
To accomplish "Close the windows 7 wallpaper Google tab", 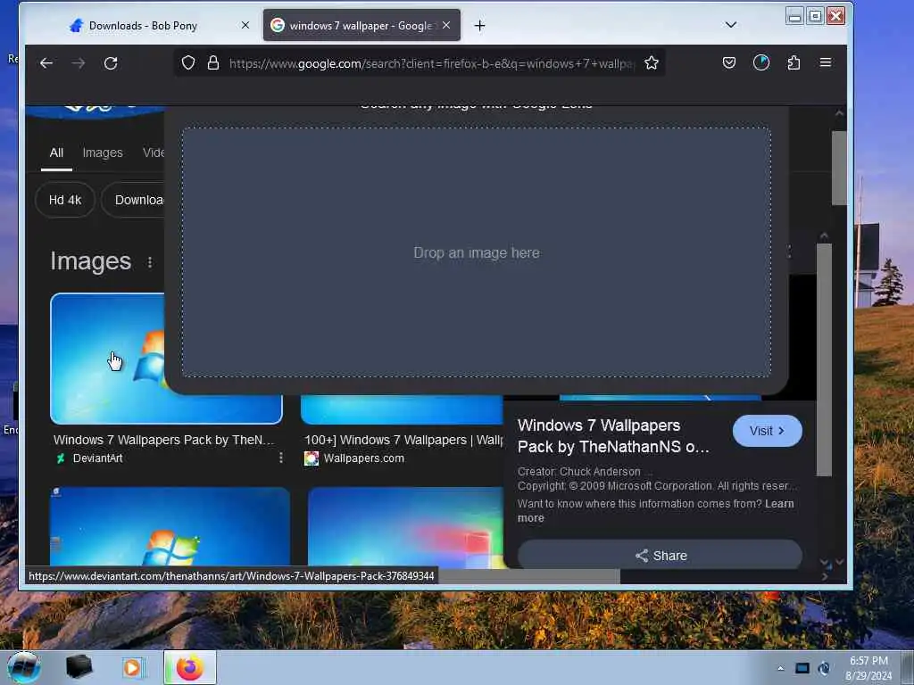I will pos(446,25).
